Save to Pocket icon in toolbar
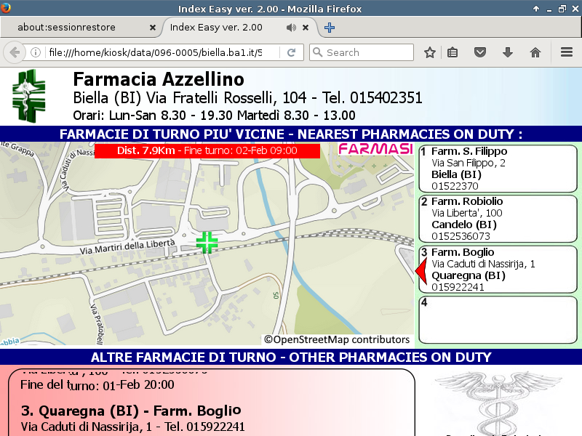This screenshot has width=582, height=436. point(480,52)
